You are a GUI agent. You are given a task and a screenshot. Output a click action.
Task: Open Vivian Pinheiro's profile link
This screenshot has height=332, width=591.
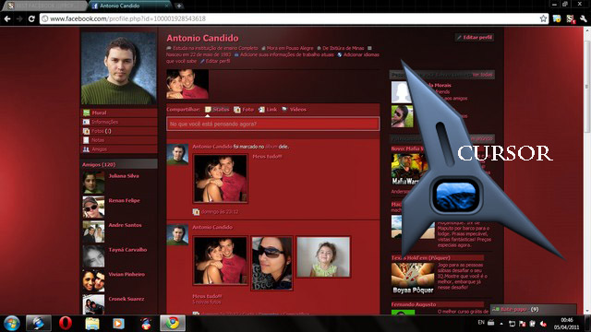click(127, 275)
